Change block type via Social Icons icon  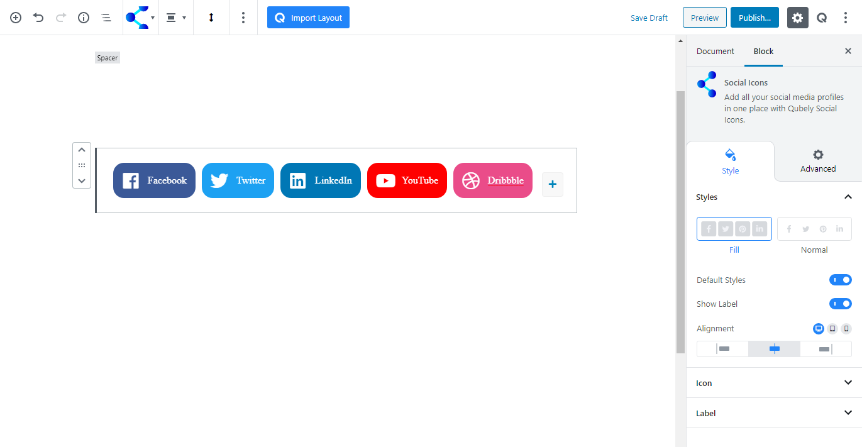click(140, 18)
